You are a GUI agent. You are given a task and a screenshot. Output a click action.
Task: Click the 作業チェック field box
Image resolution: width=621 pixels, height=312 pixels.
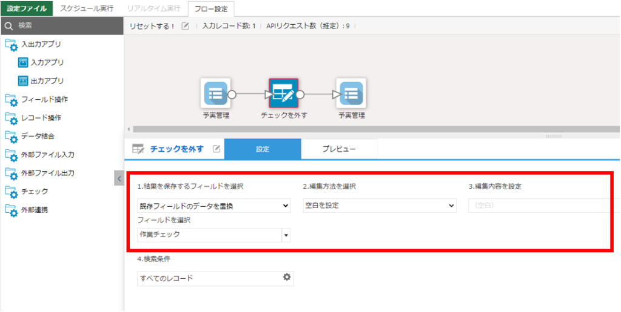point(209,235)
